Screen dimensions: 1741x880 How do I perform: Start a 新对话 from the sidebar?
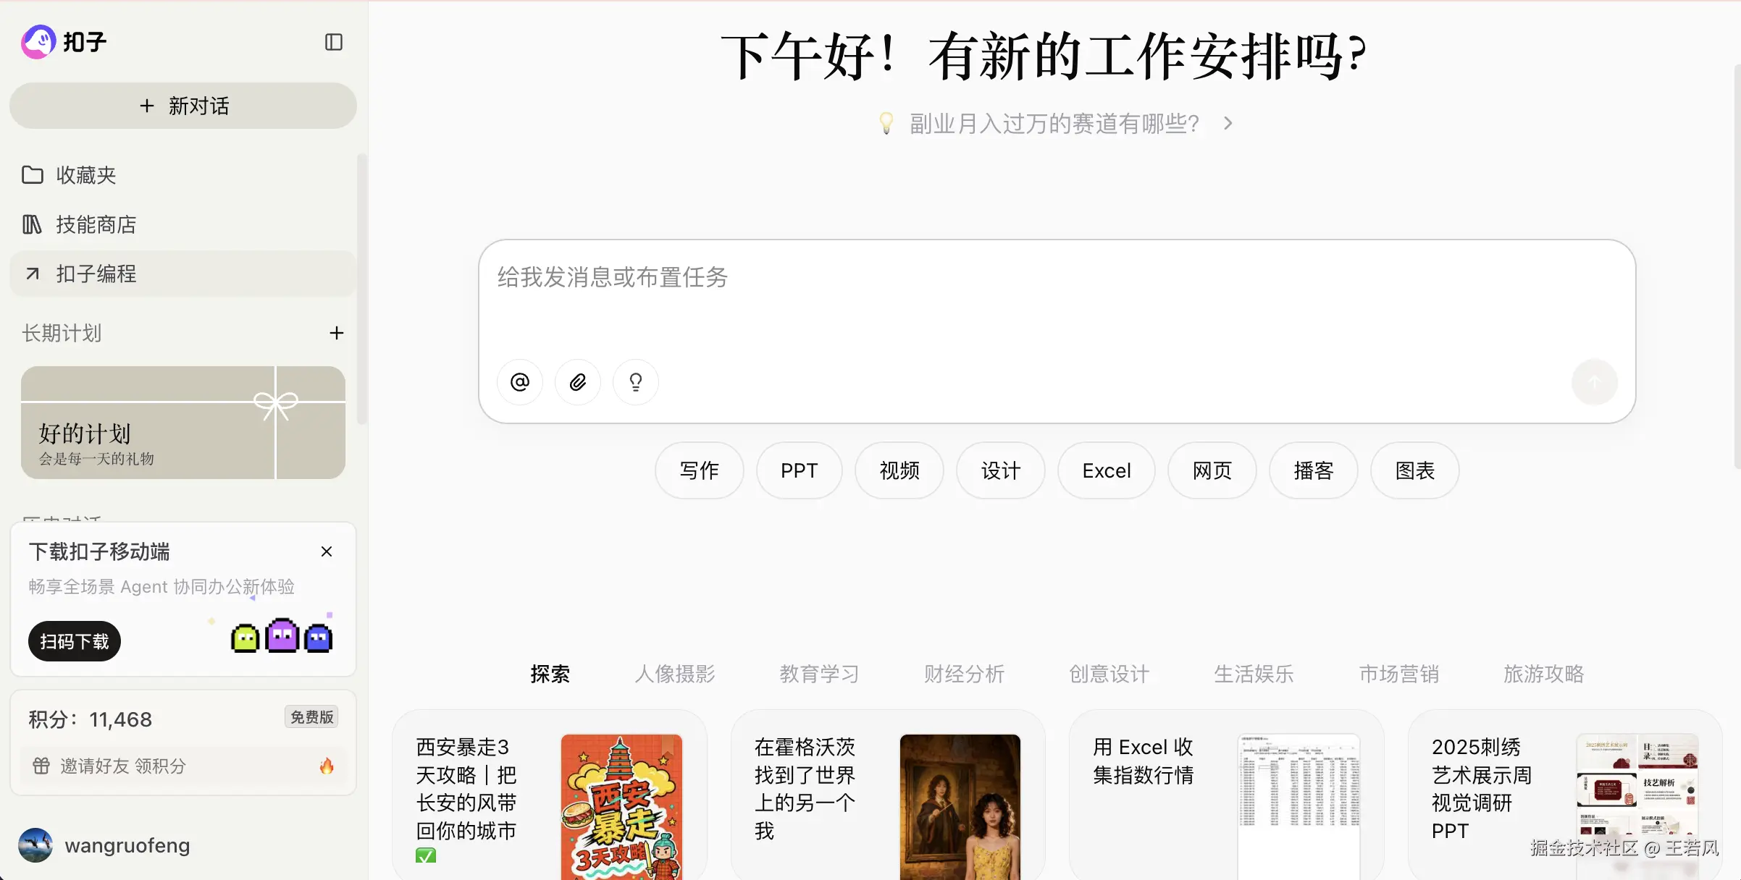(183, 106)
